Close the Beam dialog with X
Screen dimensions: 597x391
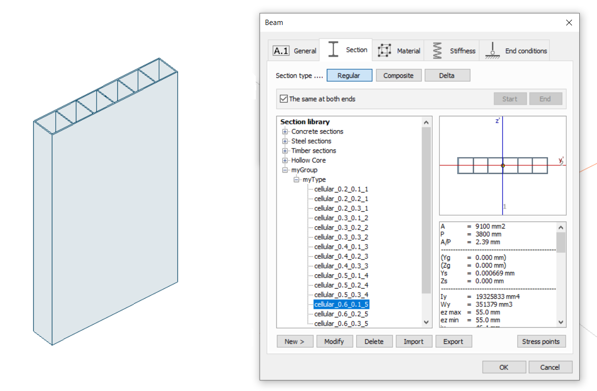[569, 23]
